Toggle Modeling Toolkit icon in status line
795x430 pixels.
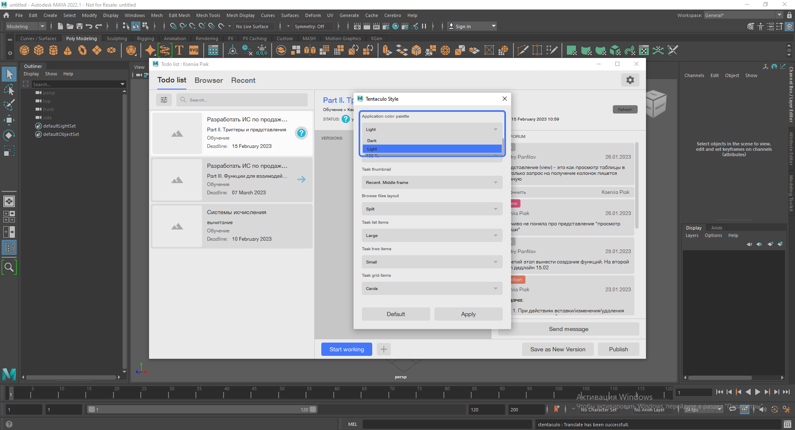point(751,27)
